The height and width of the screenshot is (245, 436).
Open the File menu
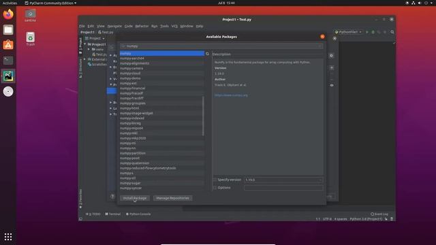(x=82, y=26)
